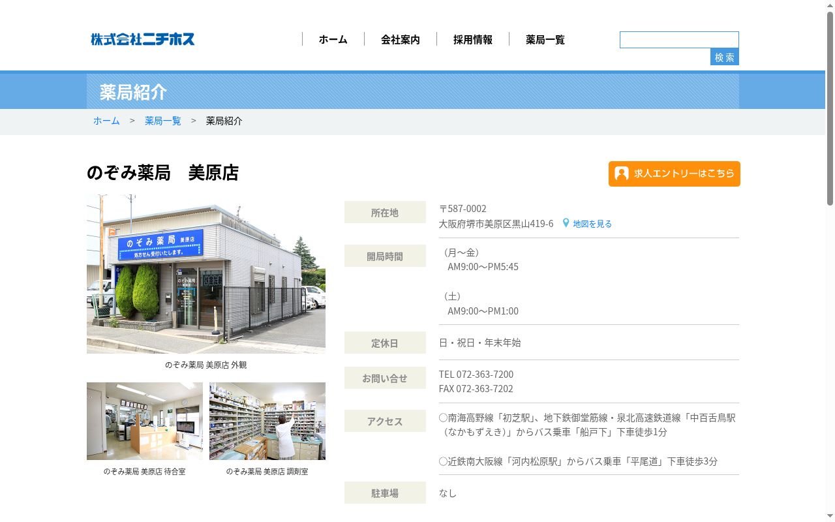Screen dimensions: 835x522
Task: Select the アクセス label
Action: pos(385,421)
